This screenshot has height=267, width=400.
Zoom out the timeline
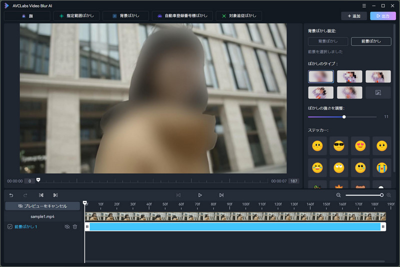click(x=338, y=195)
